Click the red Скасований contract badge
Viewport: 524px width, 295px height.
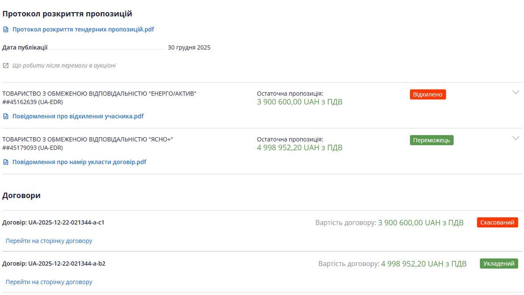(x=497, y=222)
